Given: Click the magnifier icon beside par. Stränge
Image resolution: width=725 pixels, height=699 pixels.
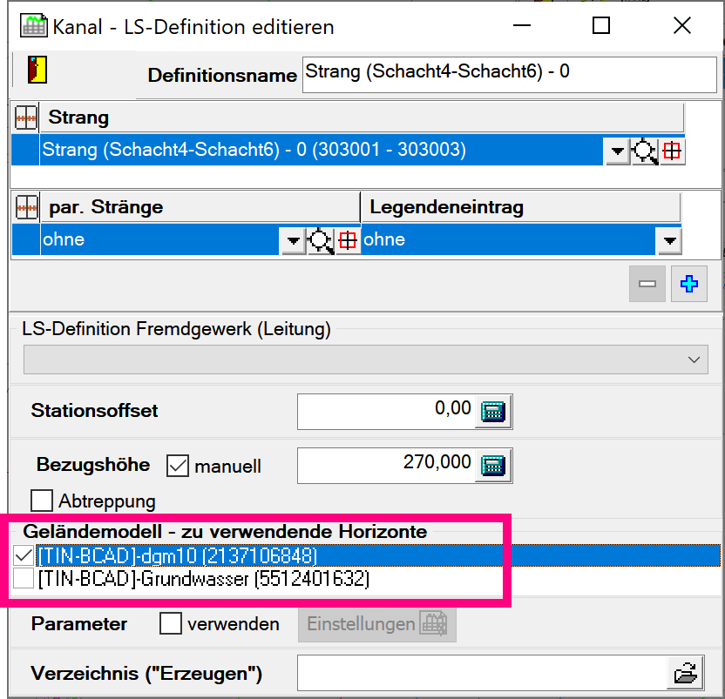Looking at the screenshot, I should pos(321,241).
